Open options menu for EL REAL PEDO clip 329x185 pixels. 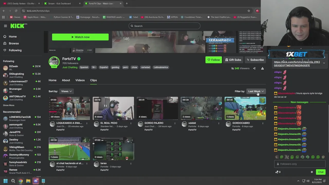pos(131,123)
